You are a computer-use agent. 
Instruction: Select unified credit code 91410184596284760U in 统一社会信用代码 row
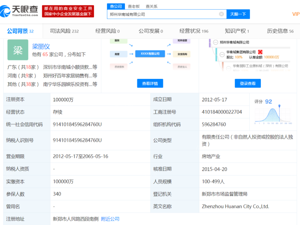[77, 124]
